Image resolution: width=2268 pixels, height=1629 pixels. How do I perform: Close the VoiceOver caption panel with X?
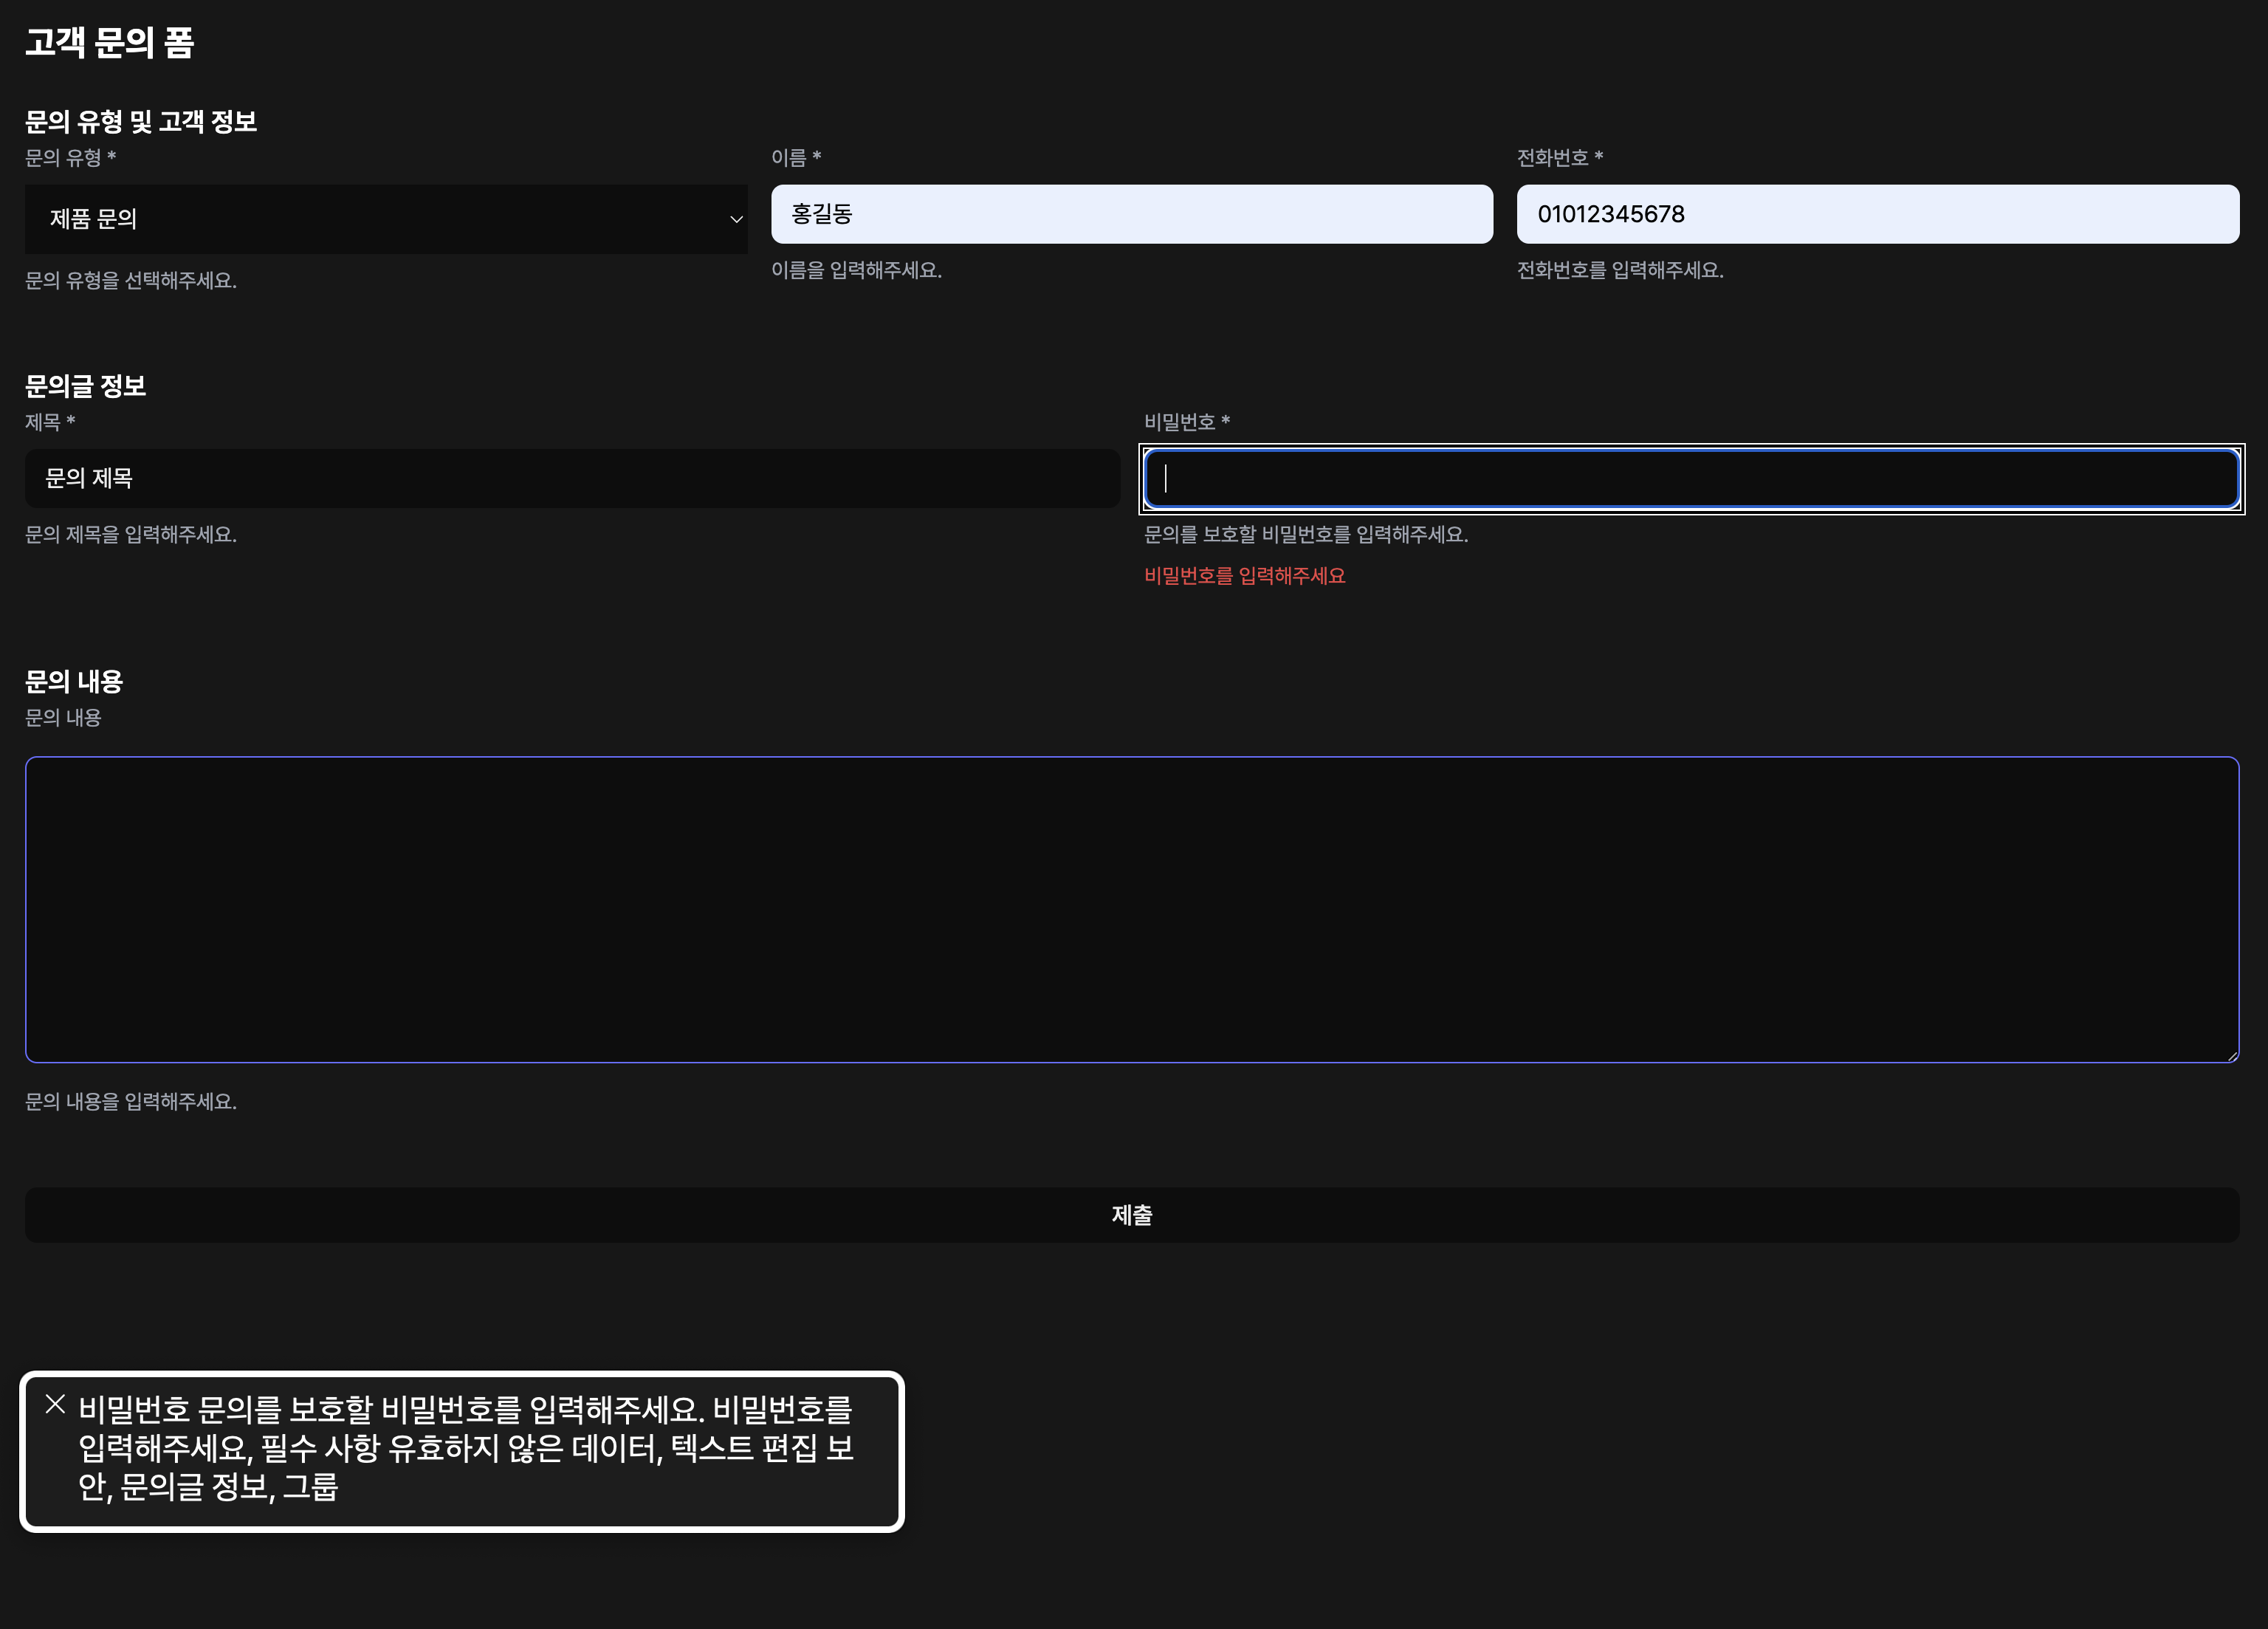[55, 1405]
